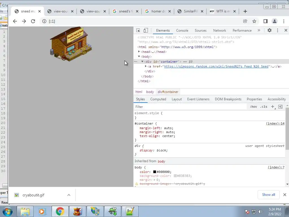Expand the head element node
Viewport: 289px width, 217px height.
[139, 52]
